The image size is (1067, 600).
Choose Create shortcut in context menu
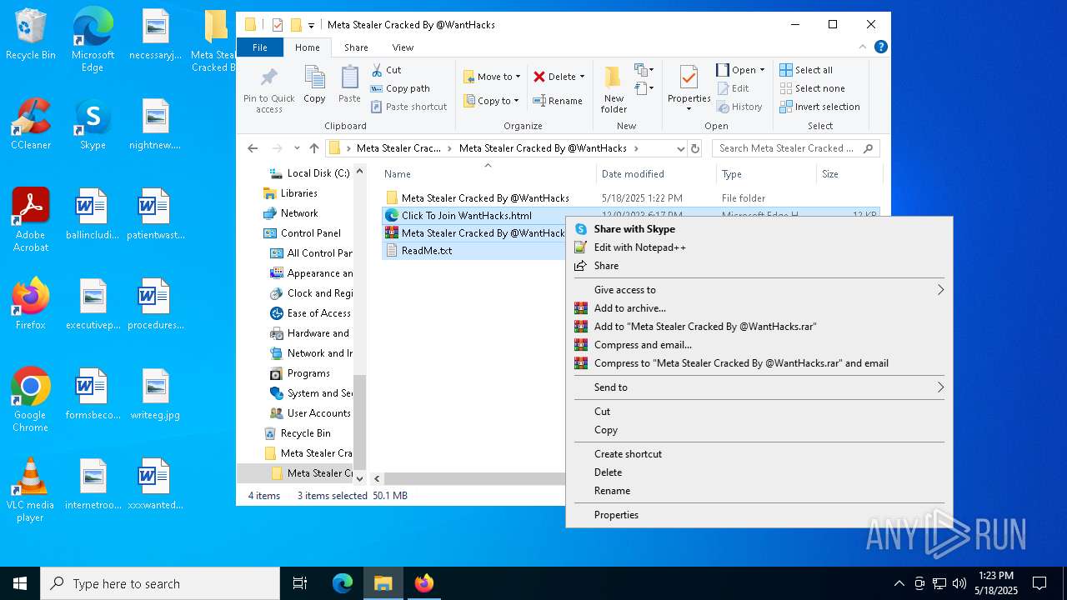759,454
